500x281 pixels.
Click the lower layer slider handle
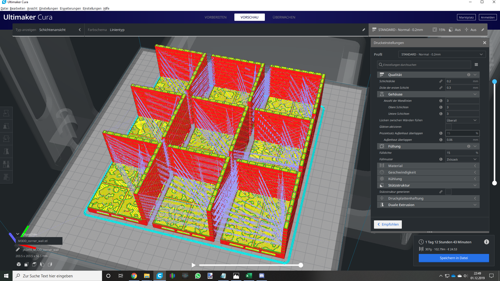pos(495,183)
